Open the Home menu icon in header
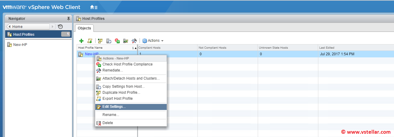Viewport: 394px width, 137px height. [94, 7]
